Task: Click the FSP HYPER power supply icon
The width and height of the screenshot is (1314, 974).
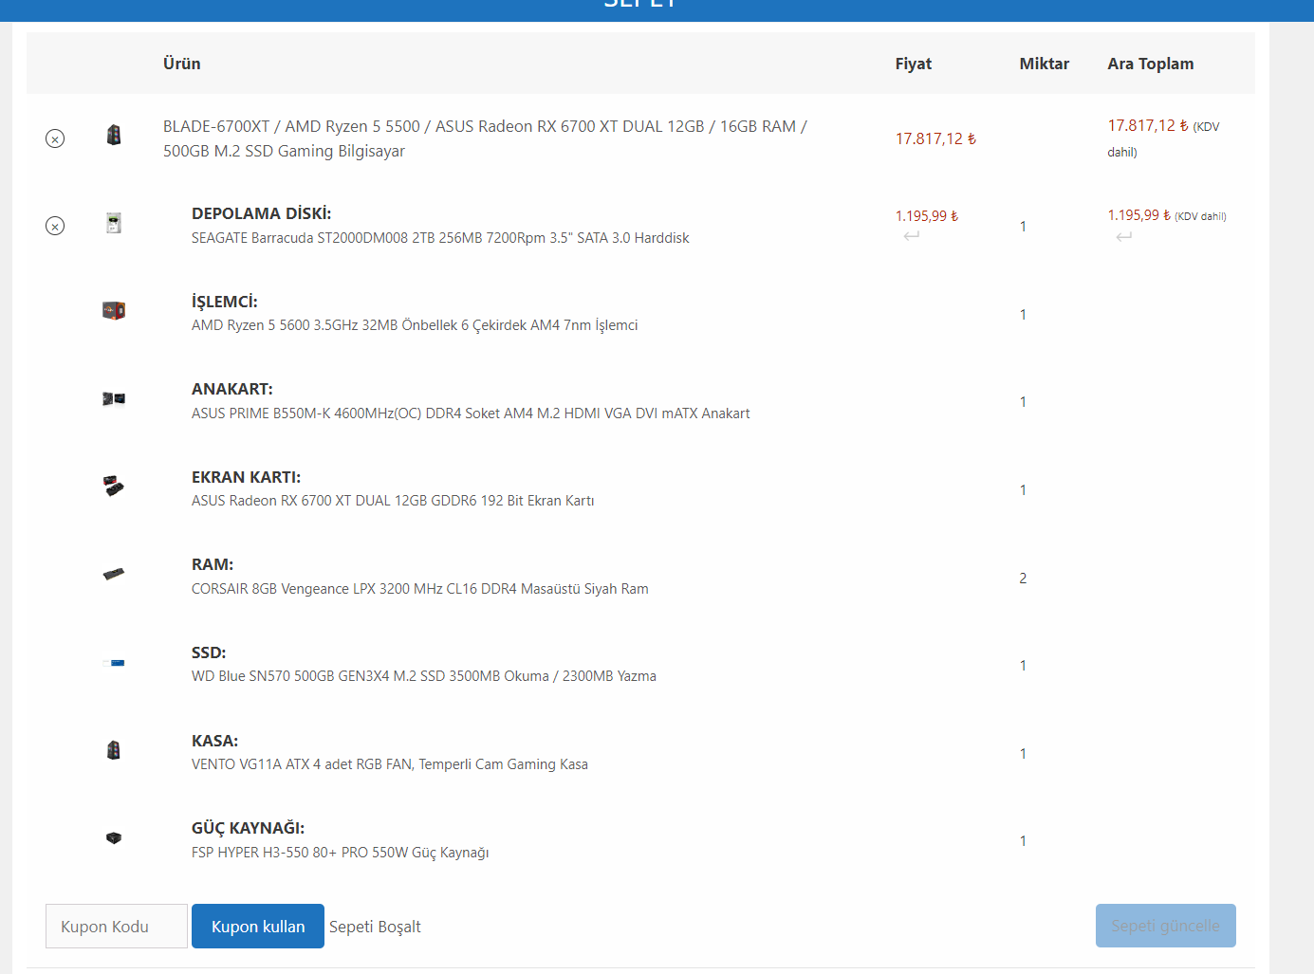Action: tap(114, 837)
